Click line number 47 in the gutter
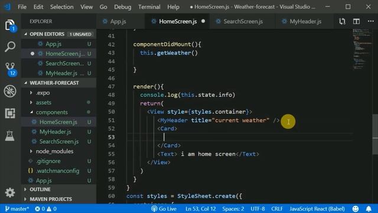The height and width of the screenshot is (213, 378). [112, 87]
